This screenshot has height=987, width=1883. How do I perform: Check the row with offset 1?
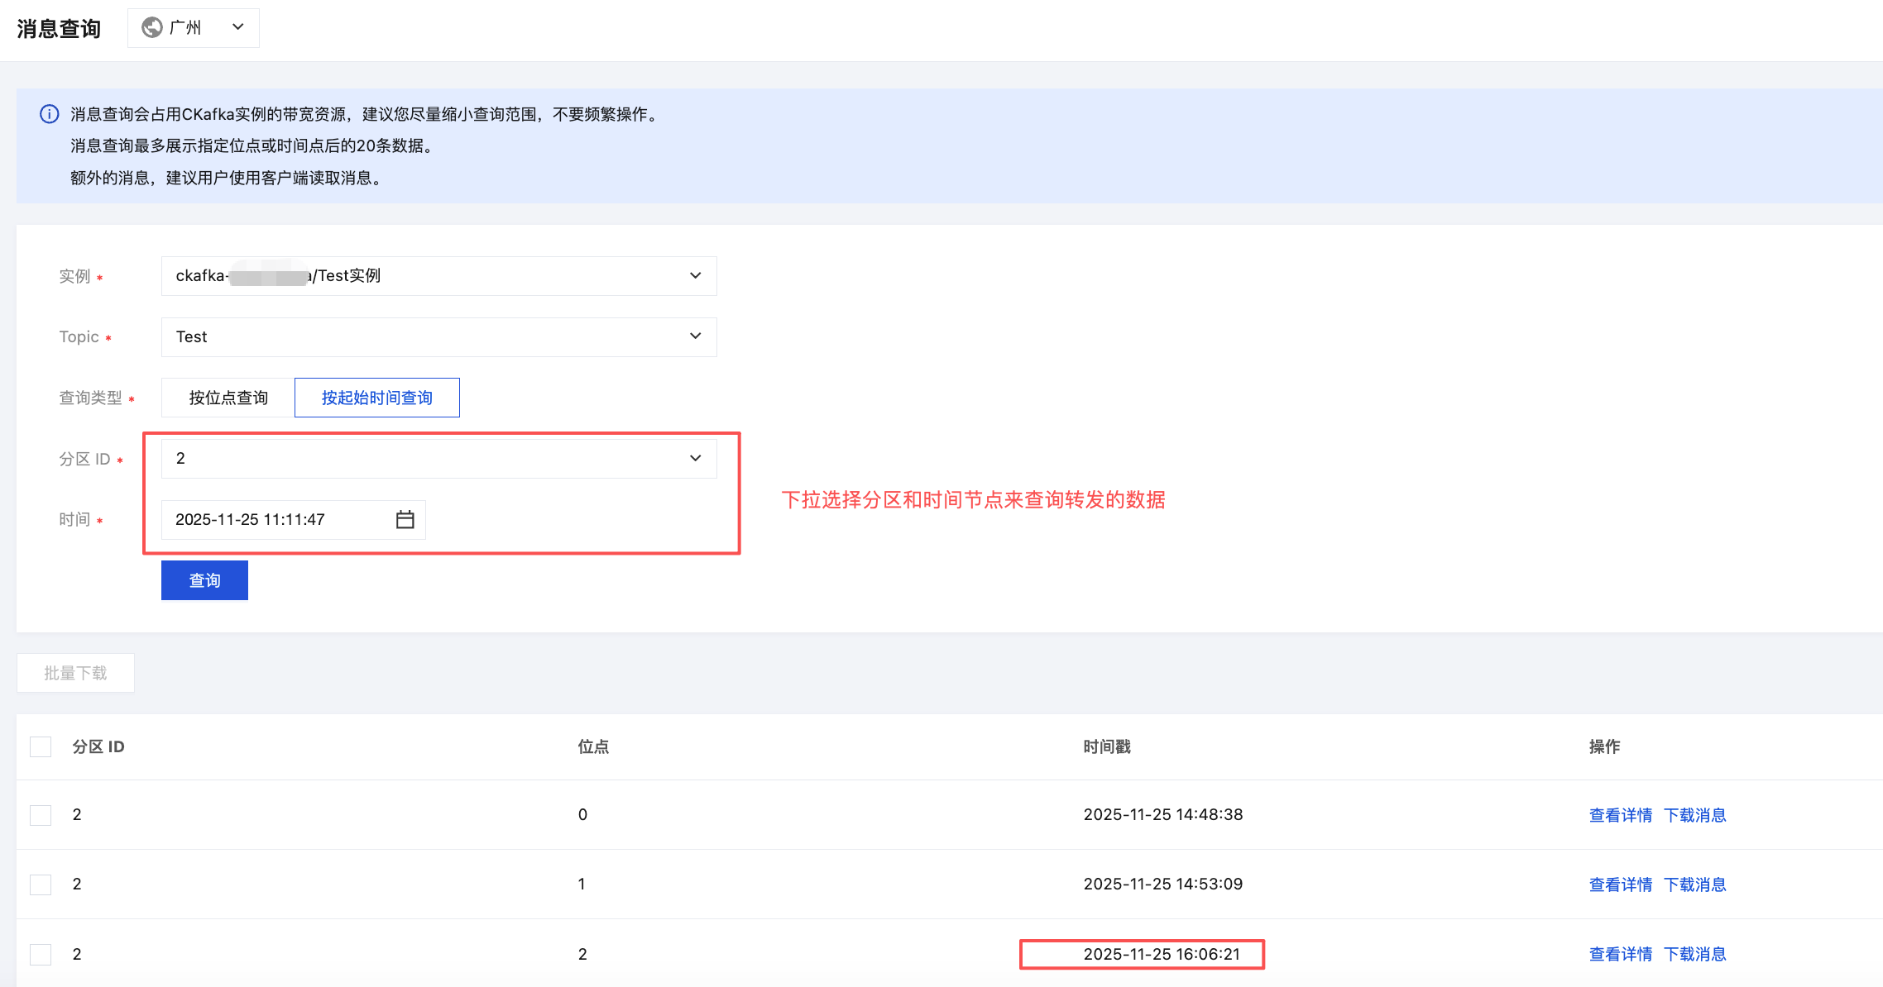coord(41,884)
